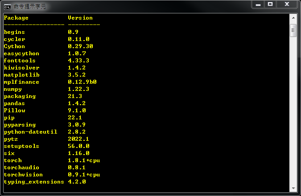Click the fonttools package name
The width and height of the screenshot is (301, 196).
[20, 61]
